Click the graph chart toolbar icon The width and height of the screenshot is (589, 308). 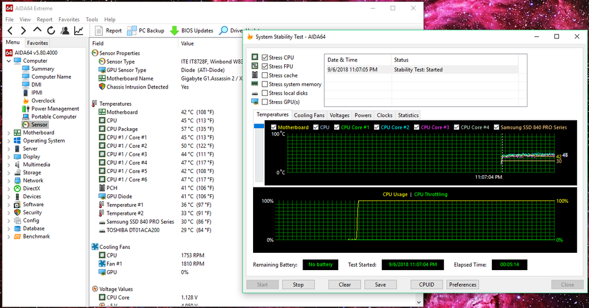78,31
